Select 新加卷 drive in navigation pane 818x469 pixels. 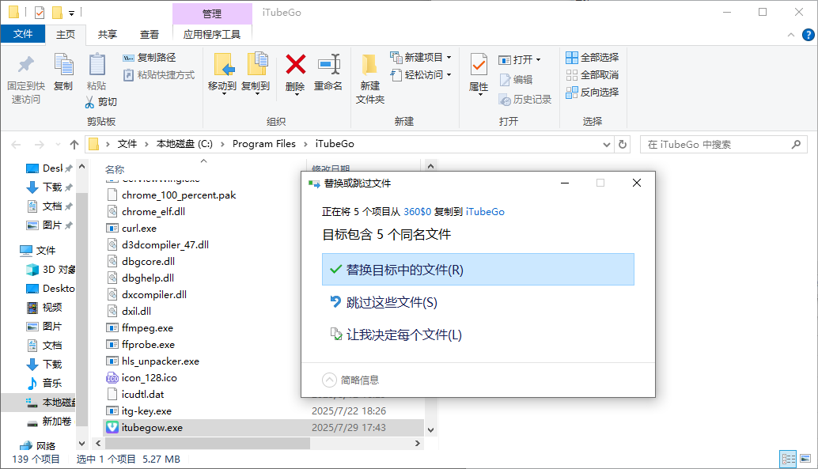(x=49, y=422)
